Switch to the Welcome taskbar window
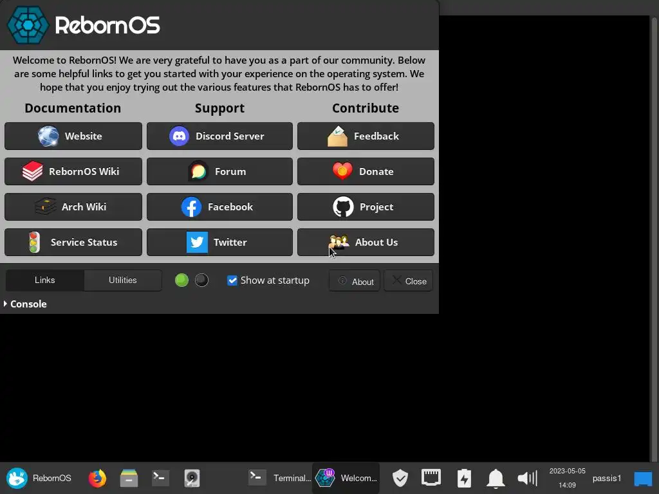 346,478
